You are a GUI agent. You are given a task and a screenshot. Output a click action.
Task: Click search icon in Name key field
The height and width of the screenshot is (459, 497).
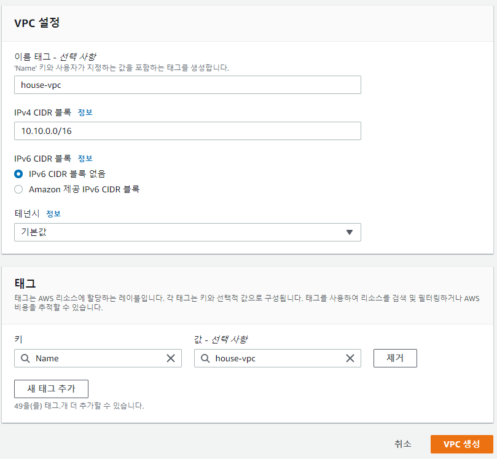click(25, 358)
